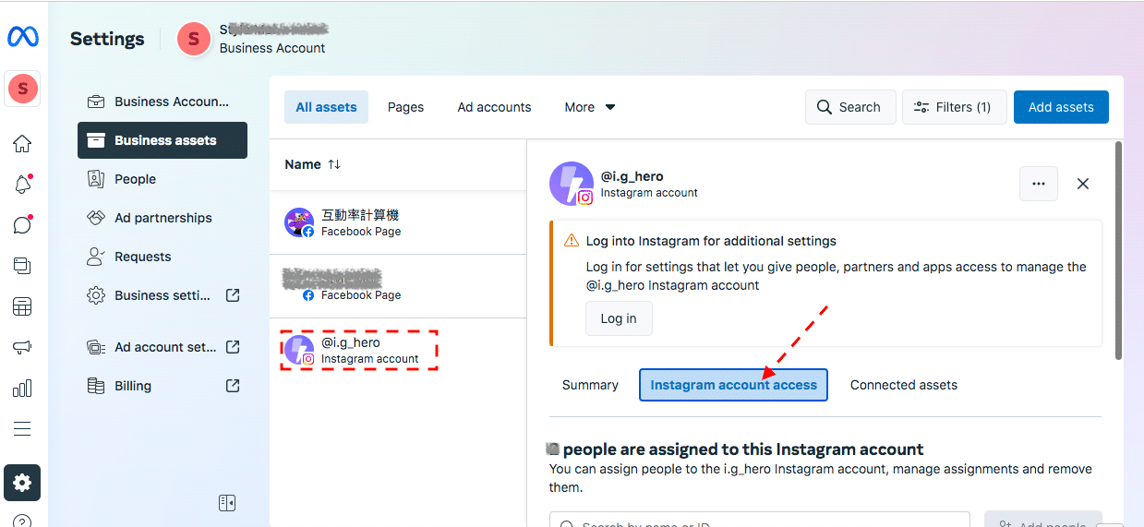Select @i.g_hero Instagram account row
This screenshot has height=527, width=1144.
[398, 351]
